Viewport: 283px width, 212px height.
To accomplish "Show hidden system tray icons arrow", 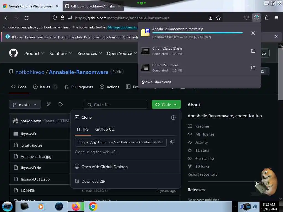I will 235,207.
